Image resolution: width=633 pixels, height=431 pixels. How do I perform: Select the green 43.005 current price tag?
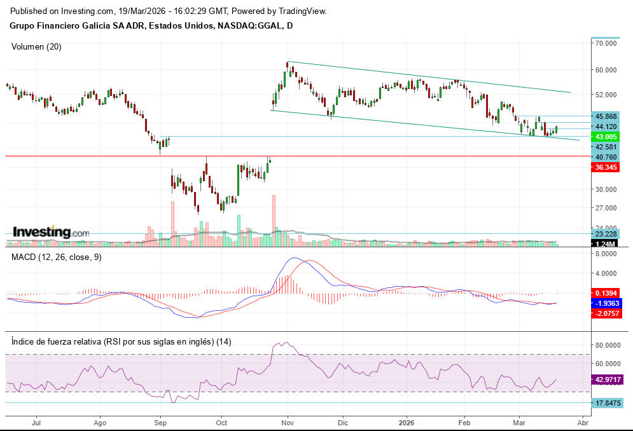coord(605,137)
